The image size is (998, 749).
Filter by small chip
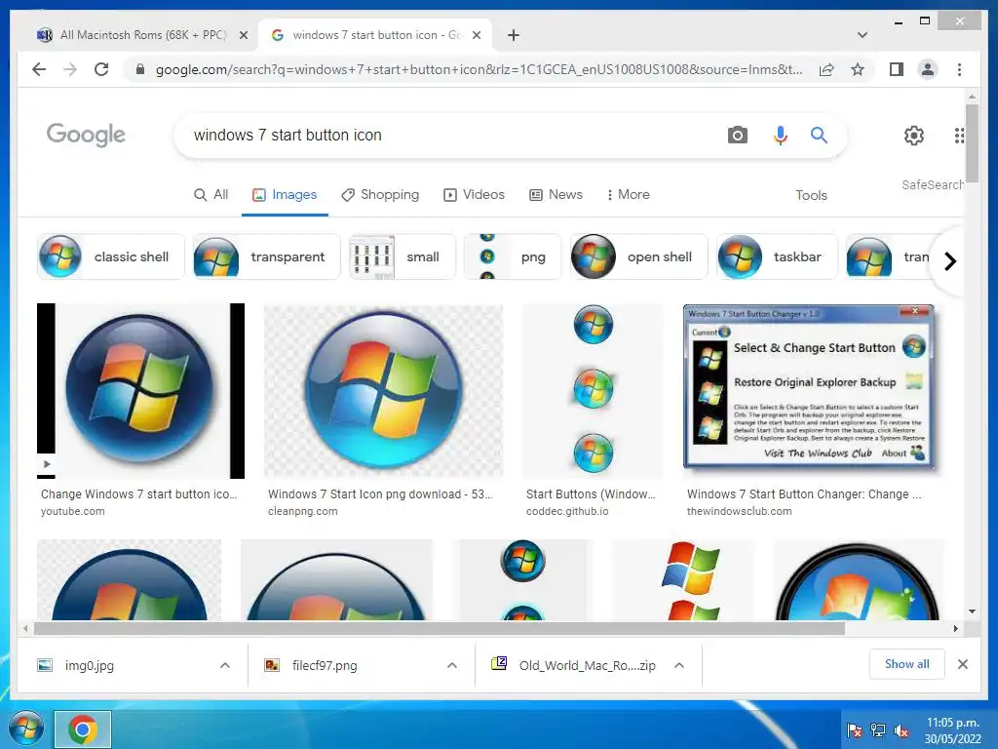[403, 256]
